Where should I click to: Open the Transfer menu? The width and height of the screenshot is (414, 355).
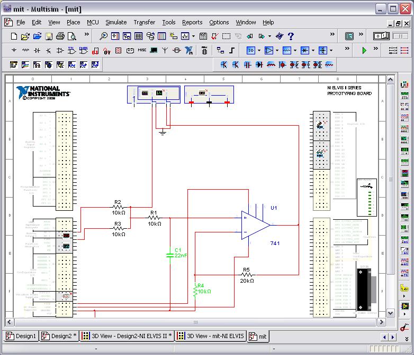[144, 22]
